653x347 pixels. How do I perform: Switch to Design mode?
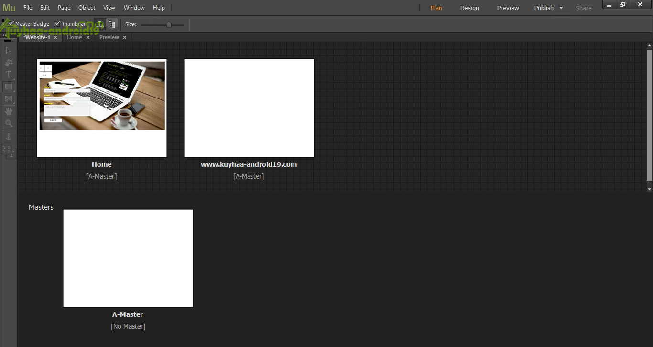469,8
